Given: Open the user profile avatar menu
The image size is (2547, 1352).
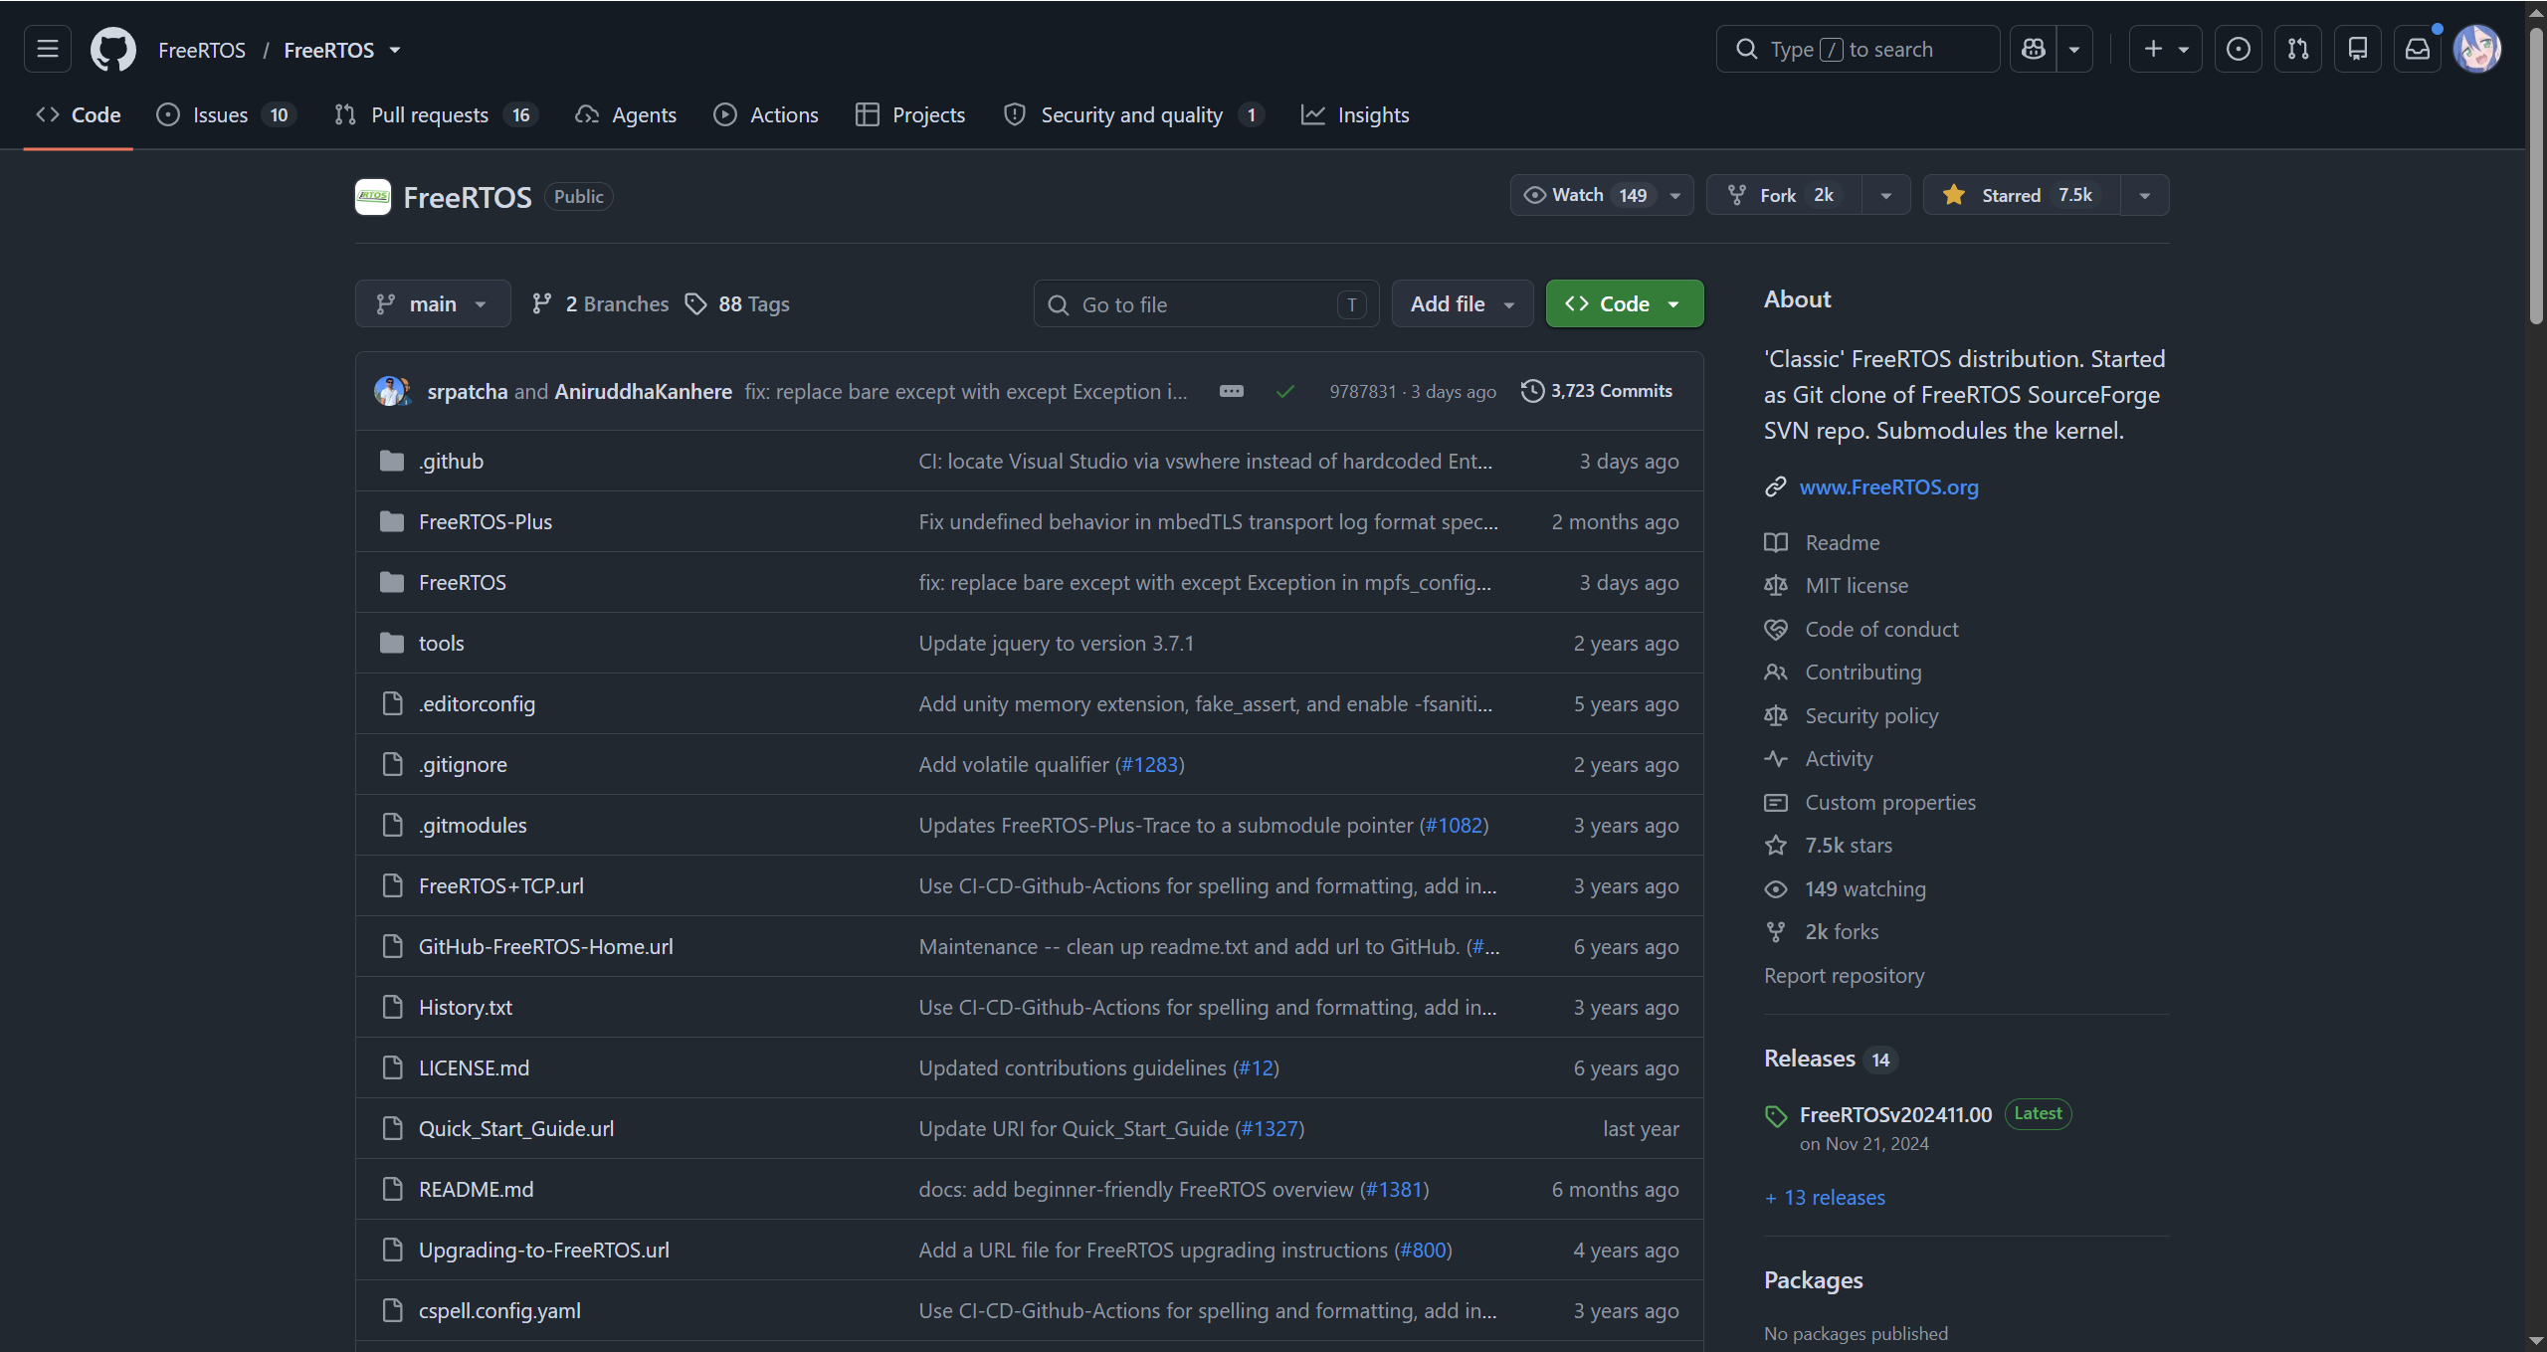Looking at the screenshot, I should pyautogui.click(x=2477, y=49).
